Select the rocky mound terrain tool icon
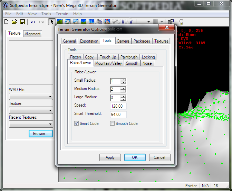232x191 pixels. [76, 22]
